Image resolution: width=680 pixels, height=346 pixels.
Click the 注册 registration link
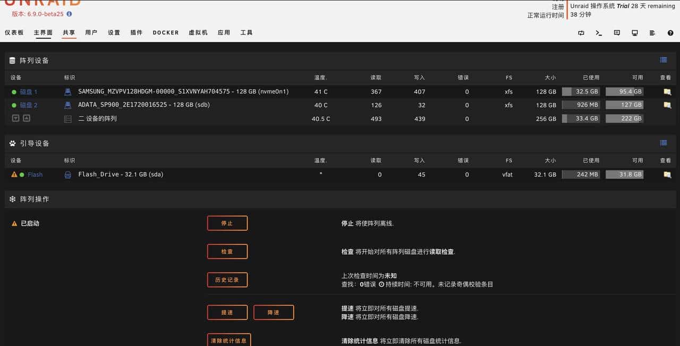(x=558, y=6)
